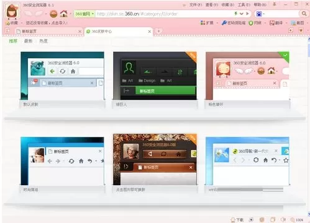Viewport: 310px width, 223px height.
Task: Click the vertical page scrollbar
Action: (309, 126)
